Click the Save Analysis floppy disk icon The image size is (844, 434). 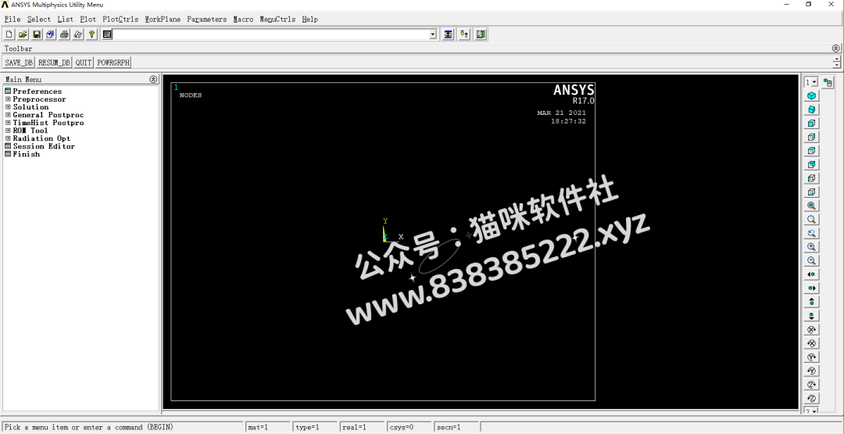point(37,34)
